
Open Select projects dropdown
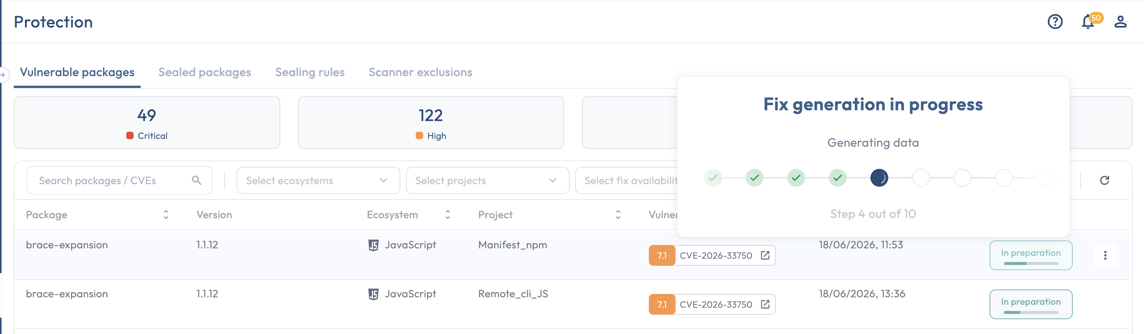point(487,180)
